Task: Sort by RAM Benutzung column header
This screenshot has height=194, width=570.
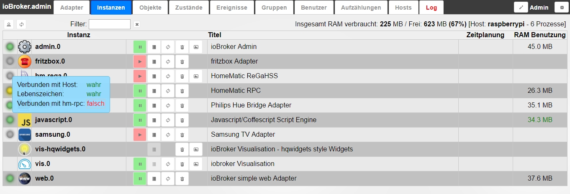Action: point(540,35)
